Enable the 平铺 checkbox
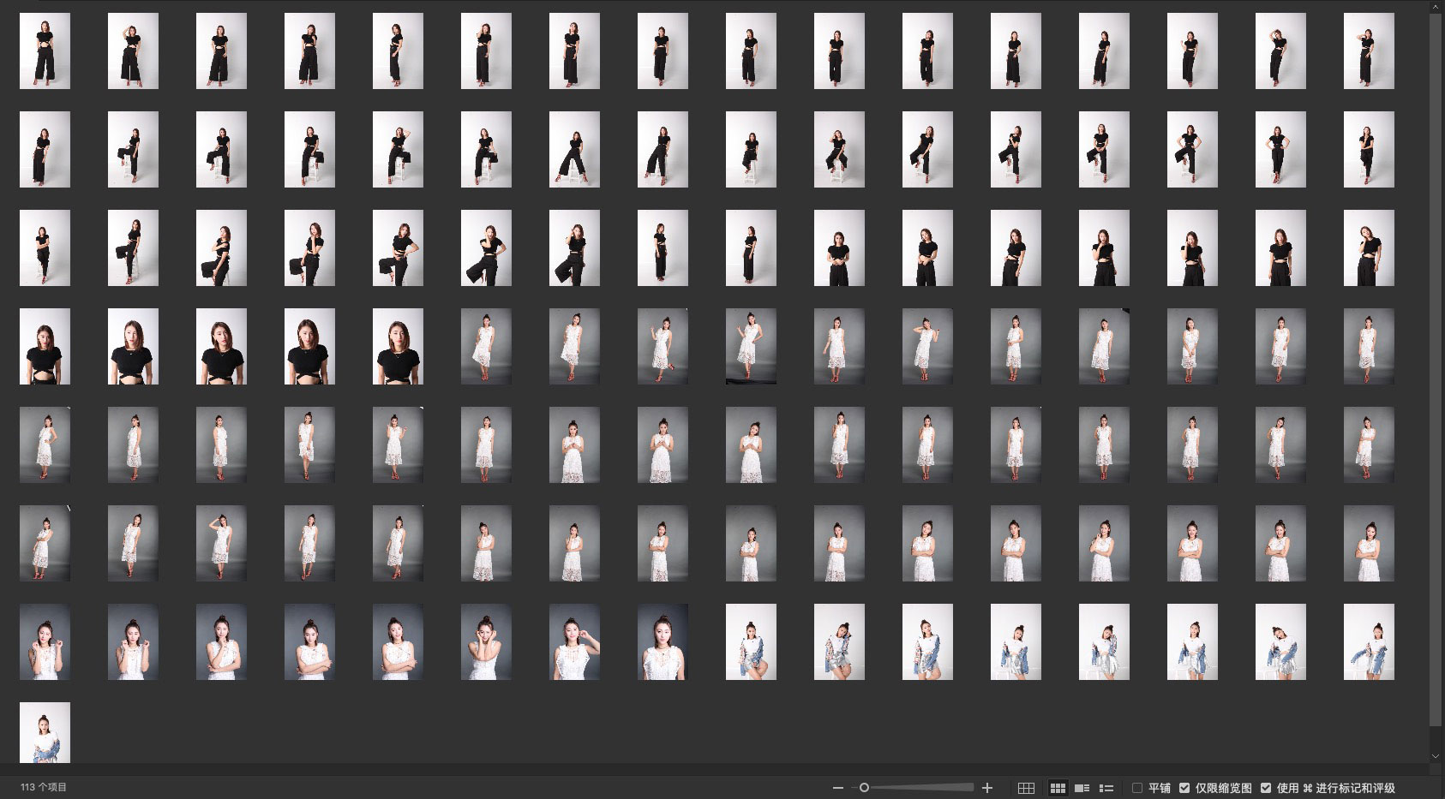This screenshot has height=799, width=1445. (1137, 788)
